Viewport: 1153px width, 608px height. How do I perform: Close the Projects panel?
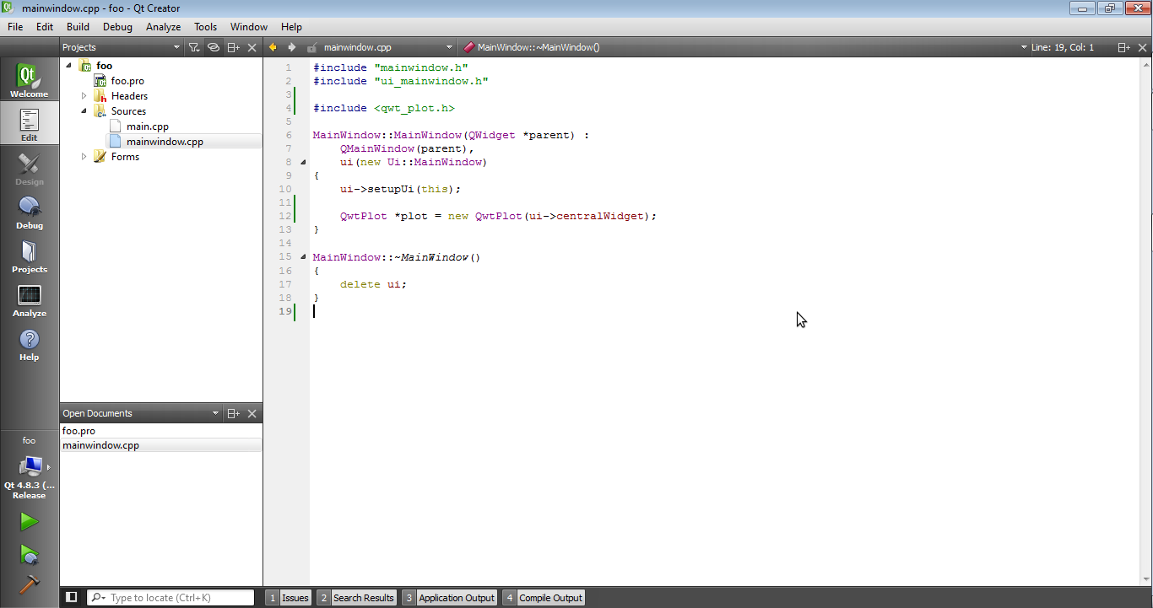pyautogui.click(x=252, y=47)
